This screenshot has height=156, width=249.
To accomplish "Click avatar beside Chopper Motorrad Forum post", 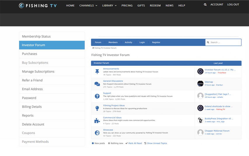I will pos(200,132).
